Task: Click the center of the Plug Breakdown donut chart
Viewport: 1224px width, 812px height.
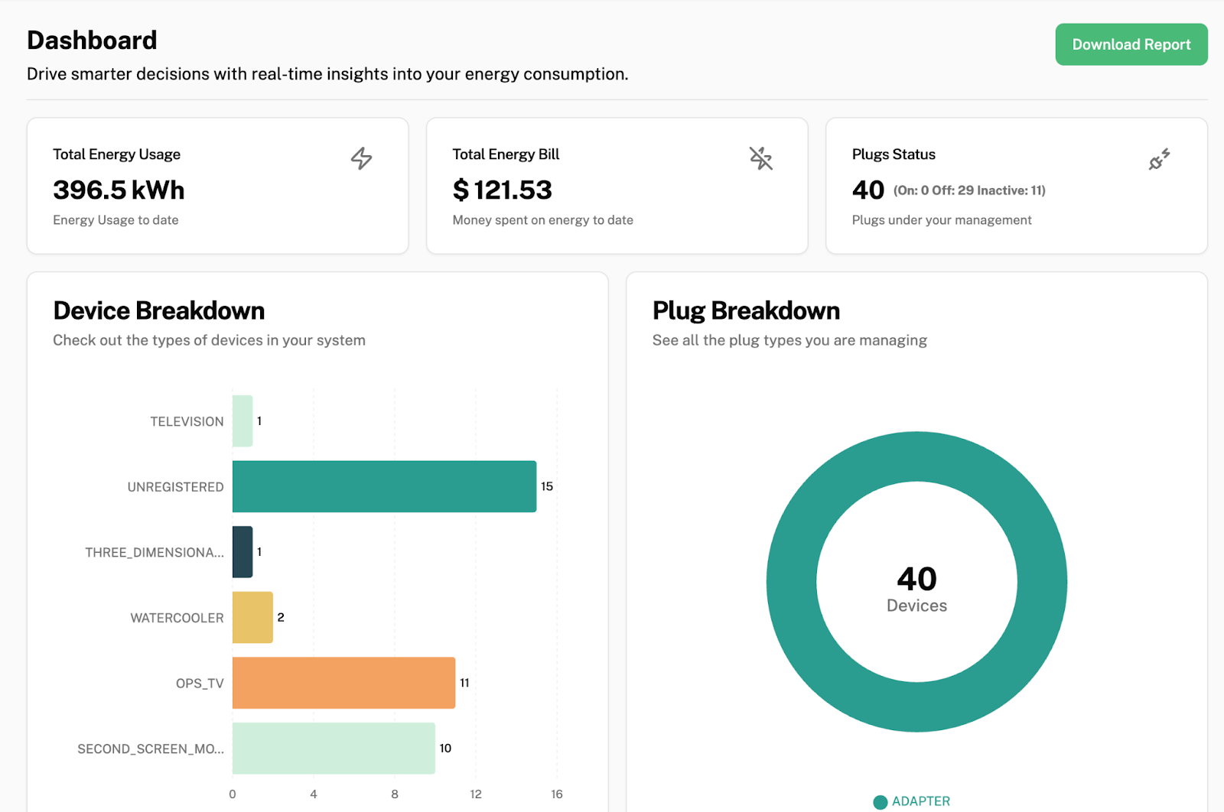Action: click(916, 581)
